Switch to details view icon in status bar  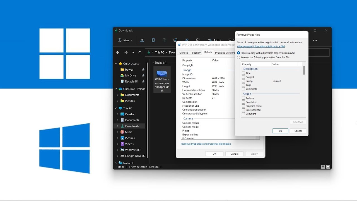point(323,167)
